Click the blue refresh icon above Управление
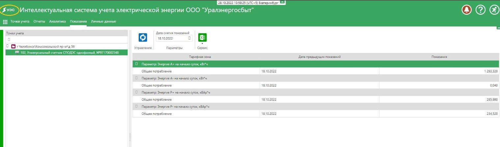500x147 pixels. click(x=143, y=37)
